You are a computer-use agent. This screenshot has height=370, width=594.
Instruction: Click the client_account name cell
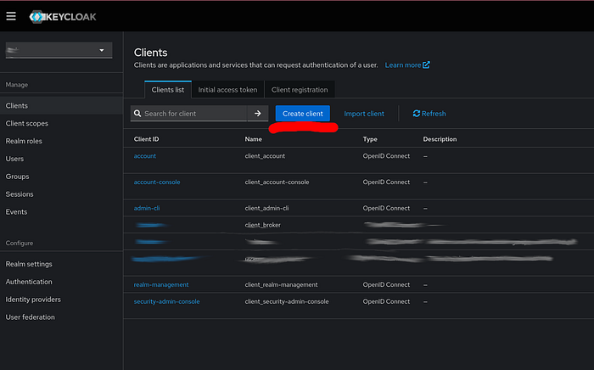[265, 156]
